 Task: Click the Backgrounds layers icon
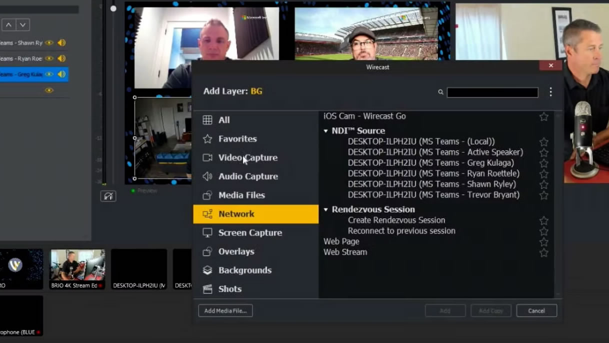207,270
